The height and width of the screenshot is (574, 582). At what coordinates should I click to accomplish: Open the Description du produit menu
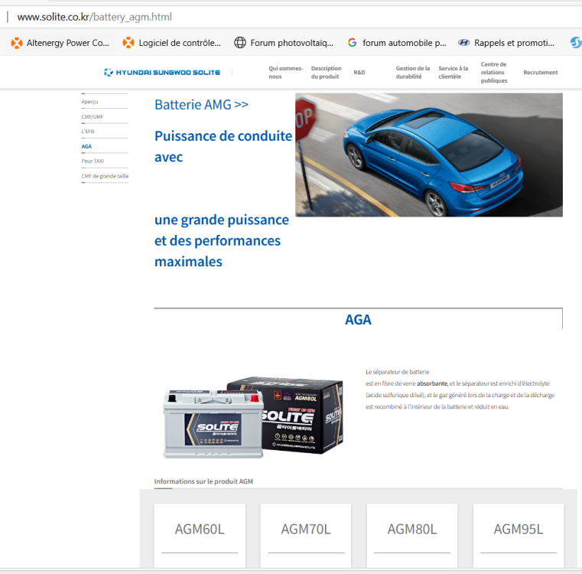326,73
